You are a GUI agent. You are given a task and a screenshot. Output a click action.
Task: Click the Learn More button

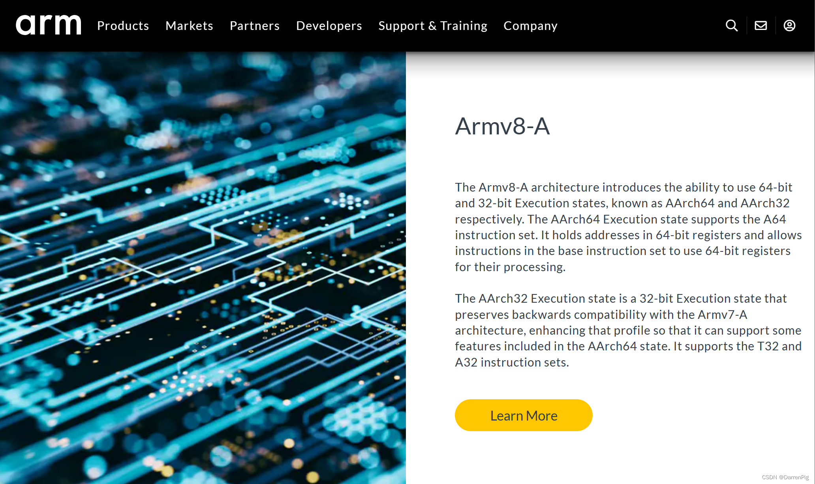(524, 415)
